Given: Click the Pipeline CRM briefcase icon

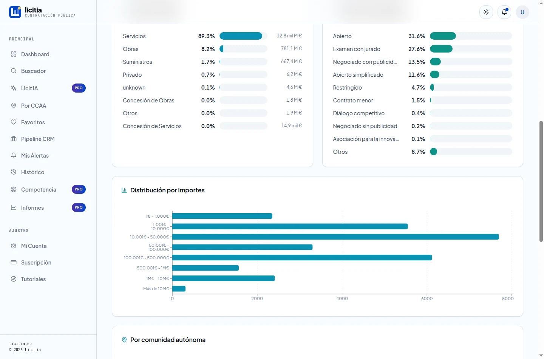Looking at the screenshot, I should coord(14,139).
